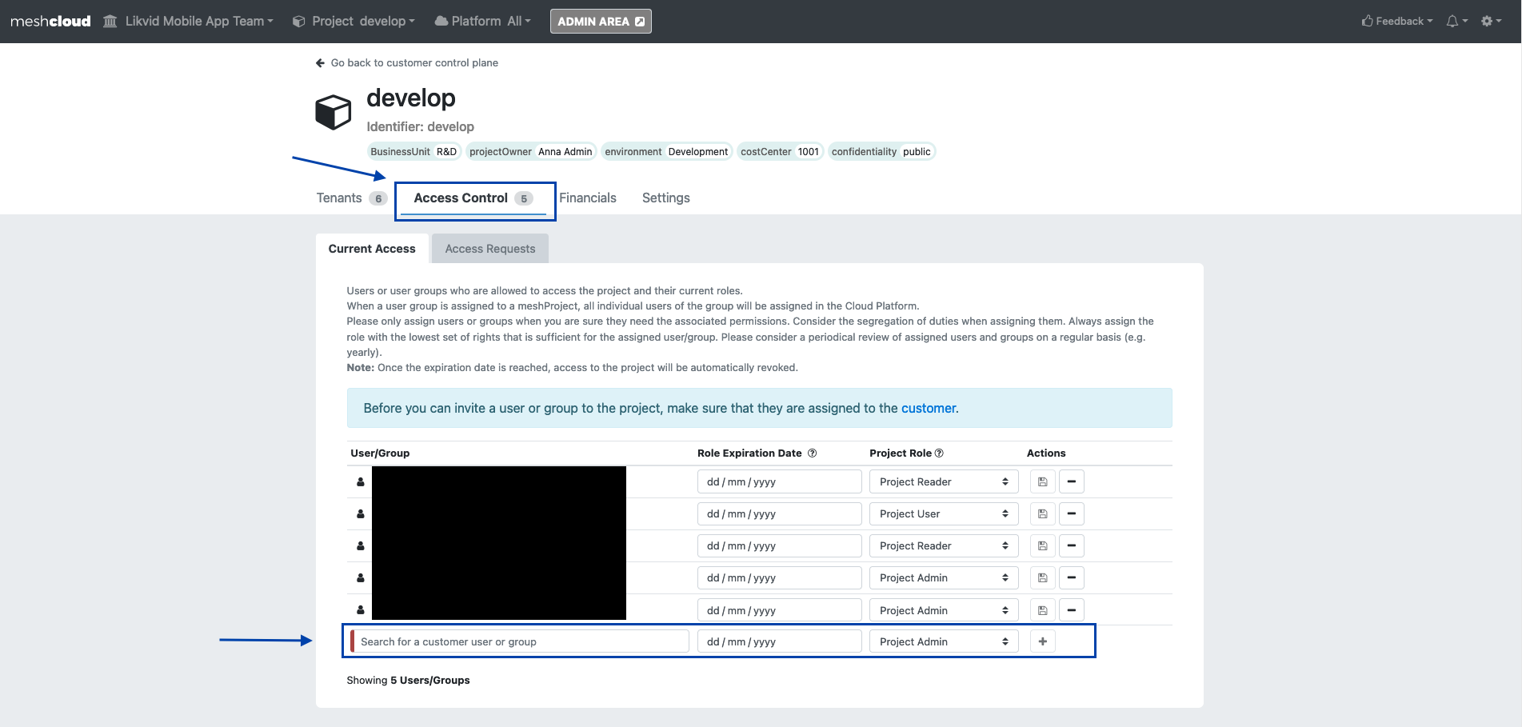Click the Showing 5 Users/Groups text
Viewport: 1522px width, 727px height.
(x=408, y=681)
